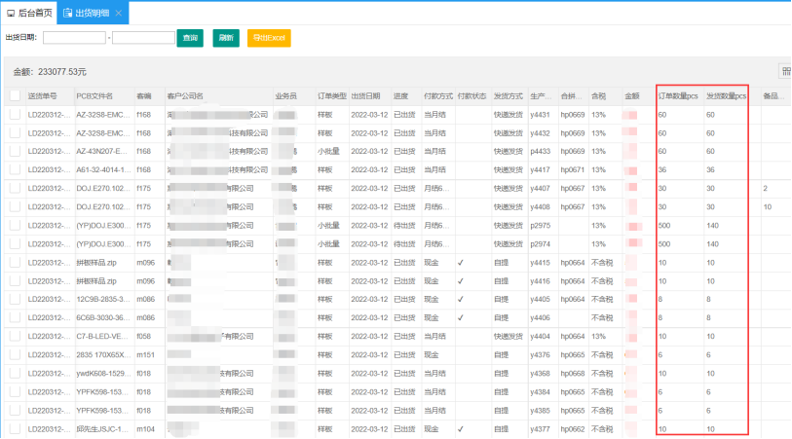Select checkbox for the 2835 170X65X row
The image size is (792, 439).
point(15,355)
